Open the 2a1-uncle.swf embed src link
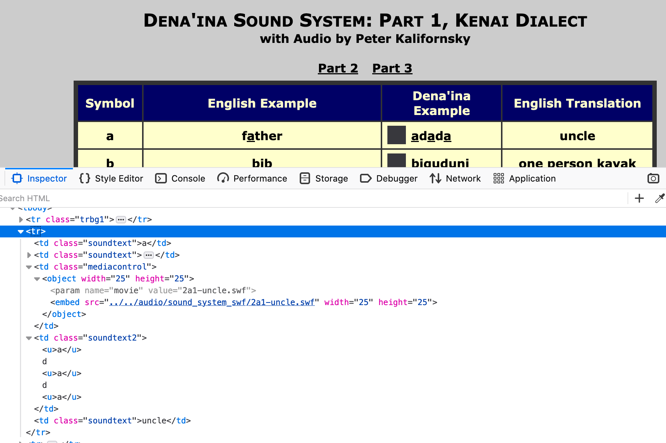The height and width of the screenshot is (443, 666). (x=212, y=302)
